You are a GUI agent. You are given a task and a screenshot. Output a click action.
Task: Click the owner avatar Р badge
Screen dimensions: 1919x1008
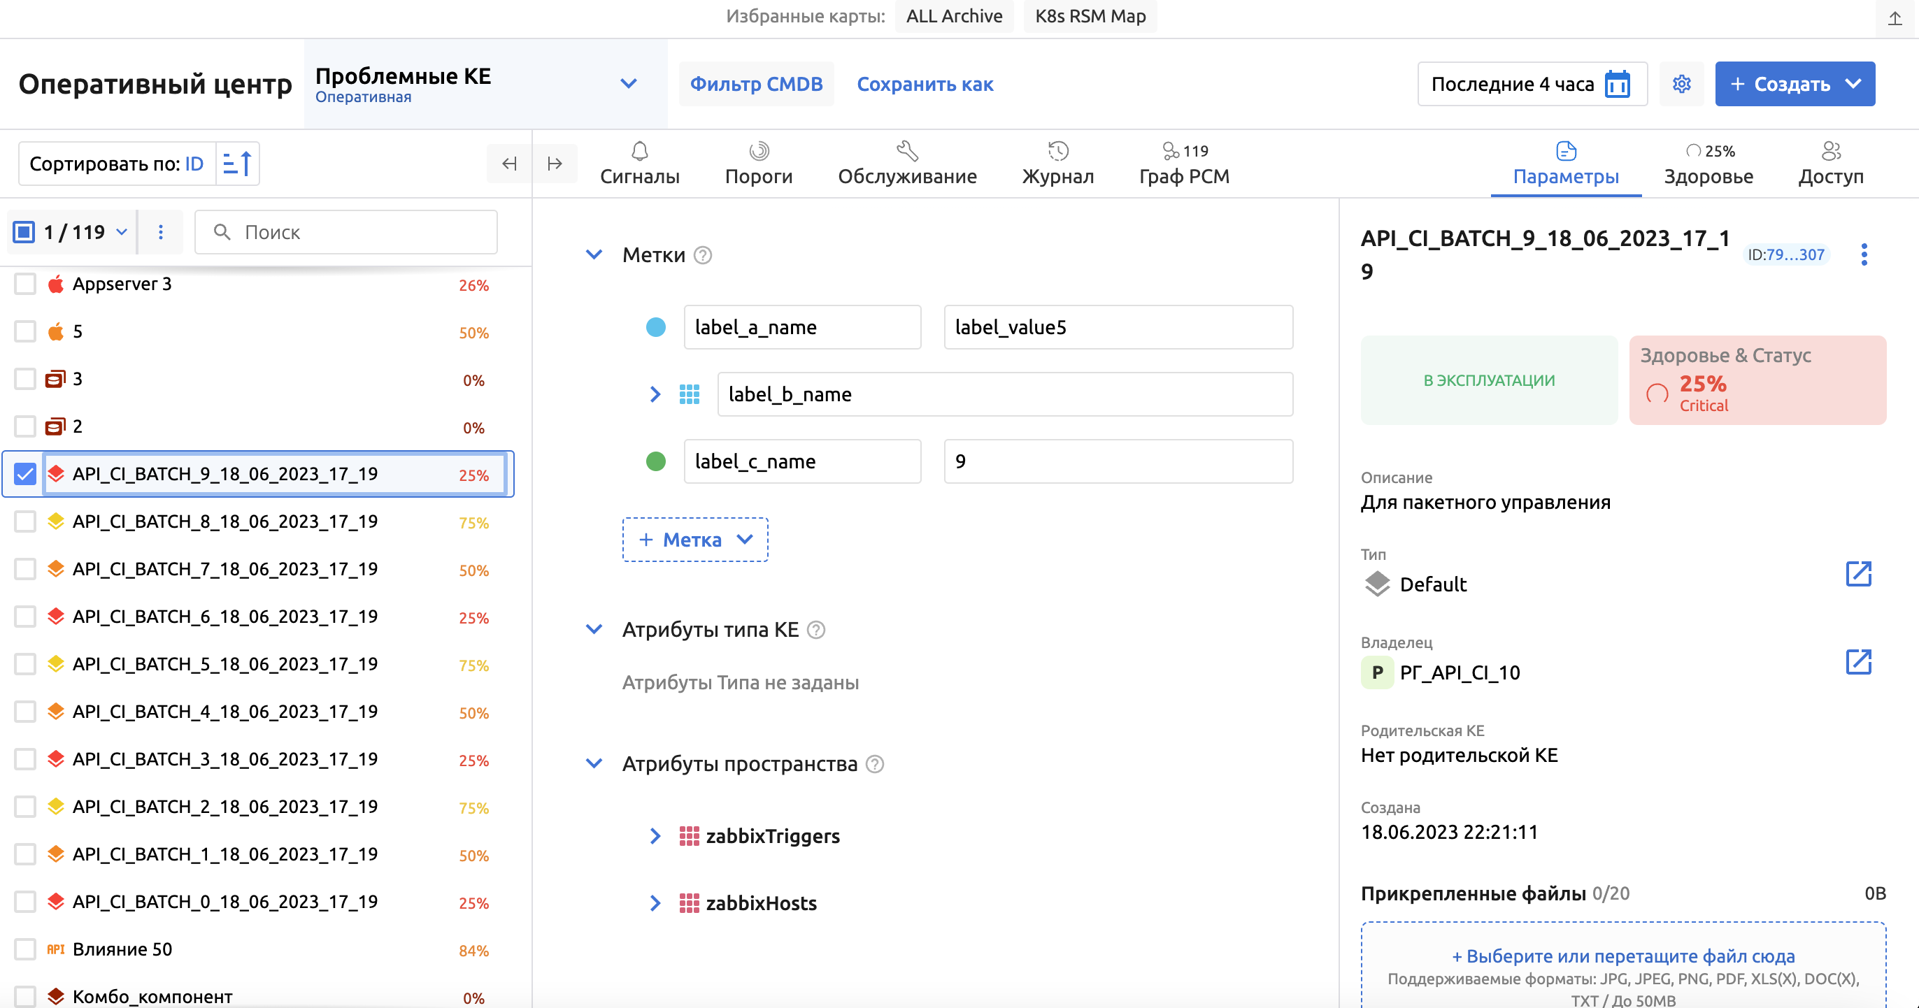[1378, 672]
